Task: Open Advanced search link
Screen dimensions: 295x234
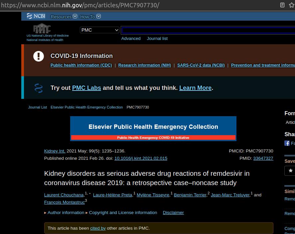Action: pos(131,39)
